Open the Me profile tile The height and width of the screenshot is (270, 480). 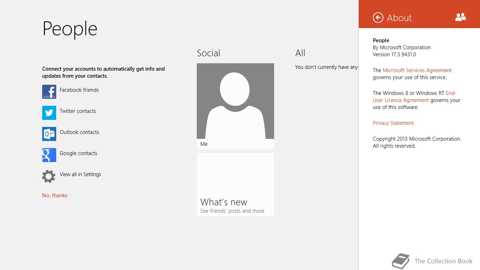(x=235, y=106)
